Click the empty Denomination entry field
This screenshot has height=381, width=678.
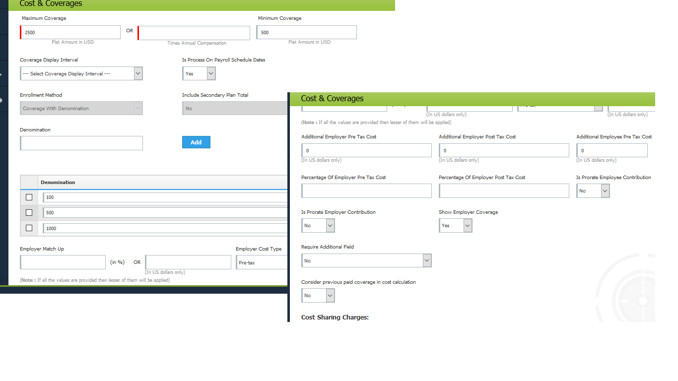tap(81, 143)
